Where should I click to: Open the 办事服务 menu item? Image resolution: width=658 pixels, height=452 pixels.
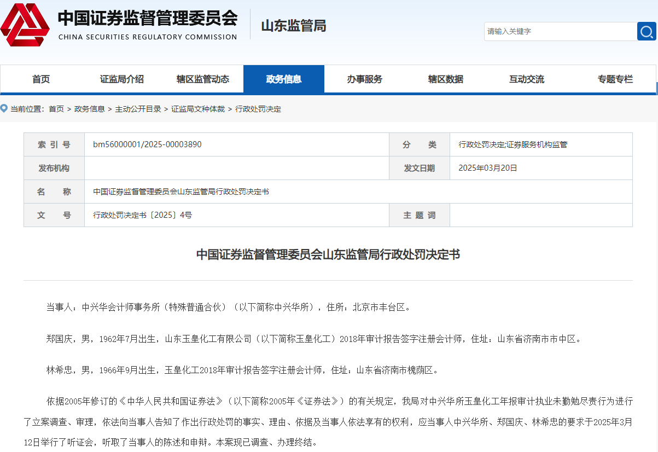[364, 79]
